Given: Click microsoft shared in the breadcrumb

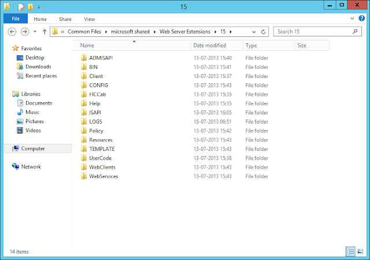Looking at the screenshot, I should click(x=130, y=32).
